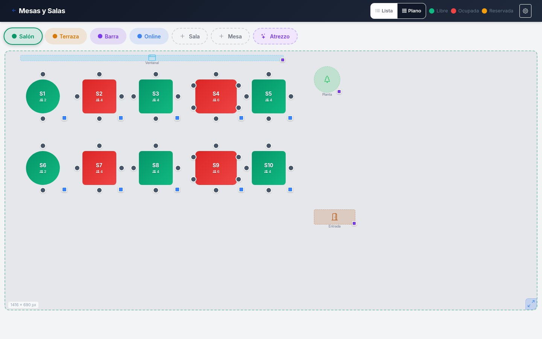Image resolution: width=542 pixels, height=339 pixels.
Task: Open the Terraza room tab
Action: pos(66,36)
